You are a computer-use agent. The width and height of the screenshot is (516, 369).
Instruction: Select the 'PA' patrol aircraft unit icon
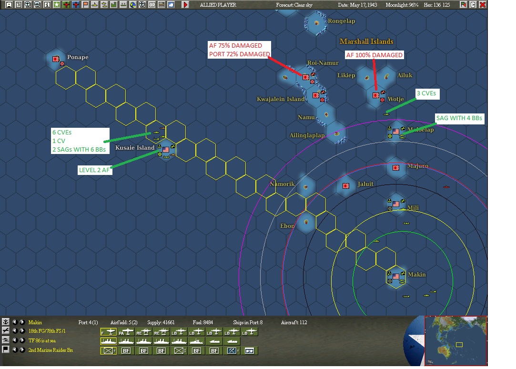click(x=126, y=332)
